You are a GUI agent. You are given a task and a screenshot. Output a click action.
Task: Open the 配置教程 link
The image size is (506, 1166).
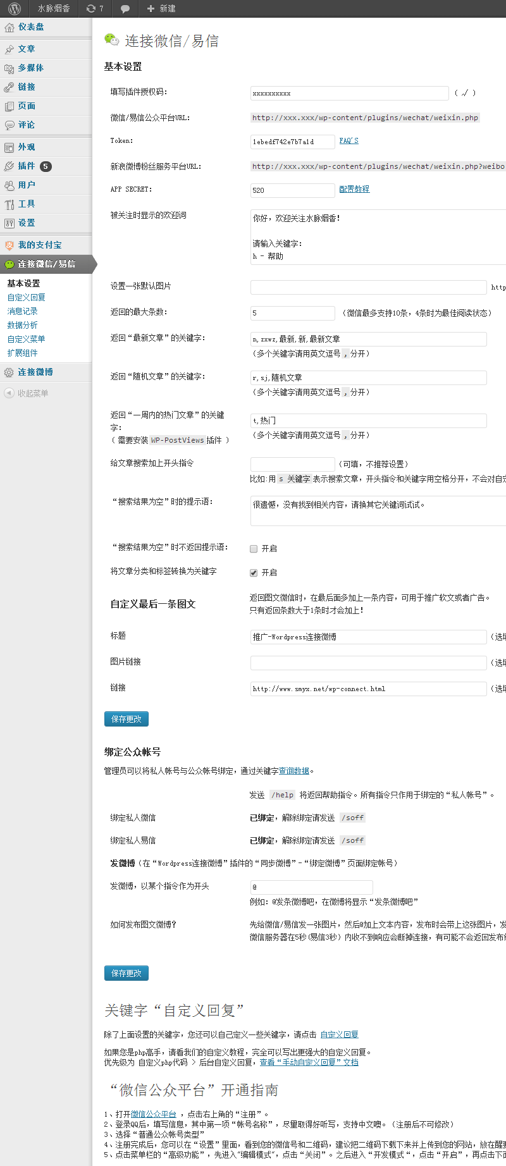tap(354, 189)
